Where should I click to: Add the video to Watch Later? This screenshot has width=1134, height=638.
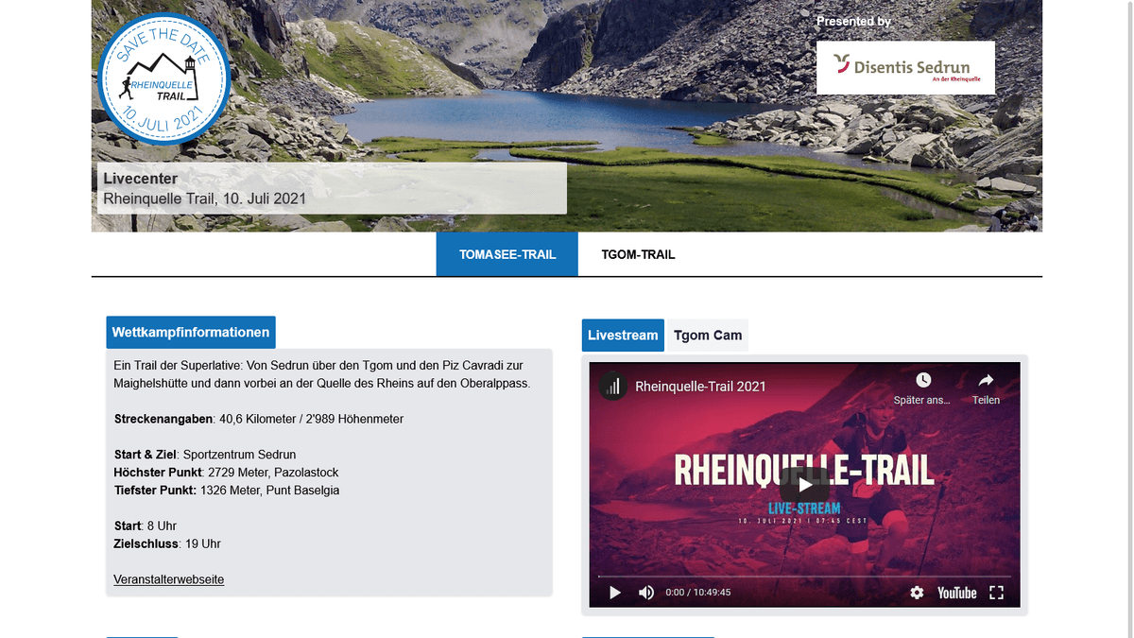coord(922,388)
